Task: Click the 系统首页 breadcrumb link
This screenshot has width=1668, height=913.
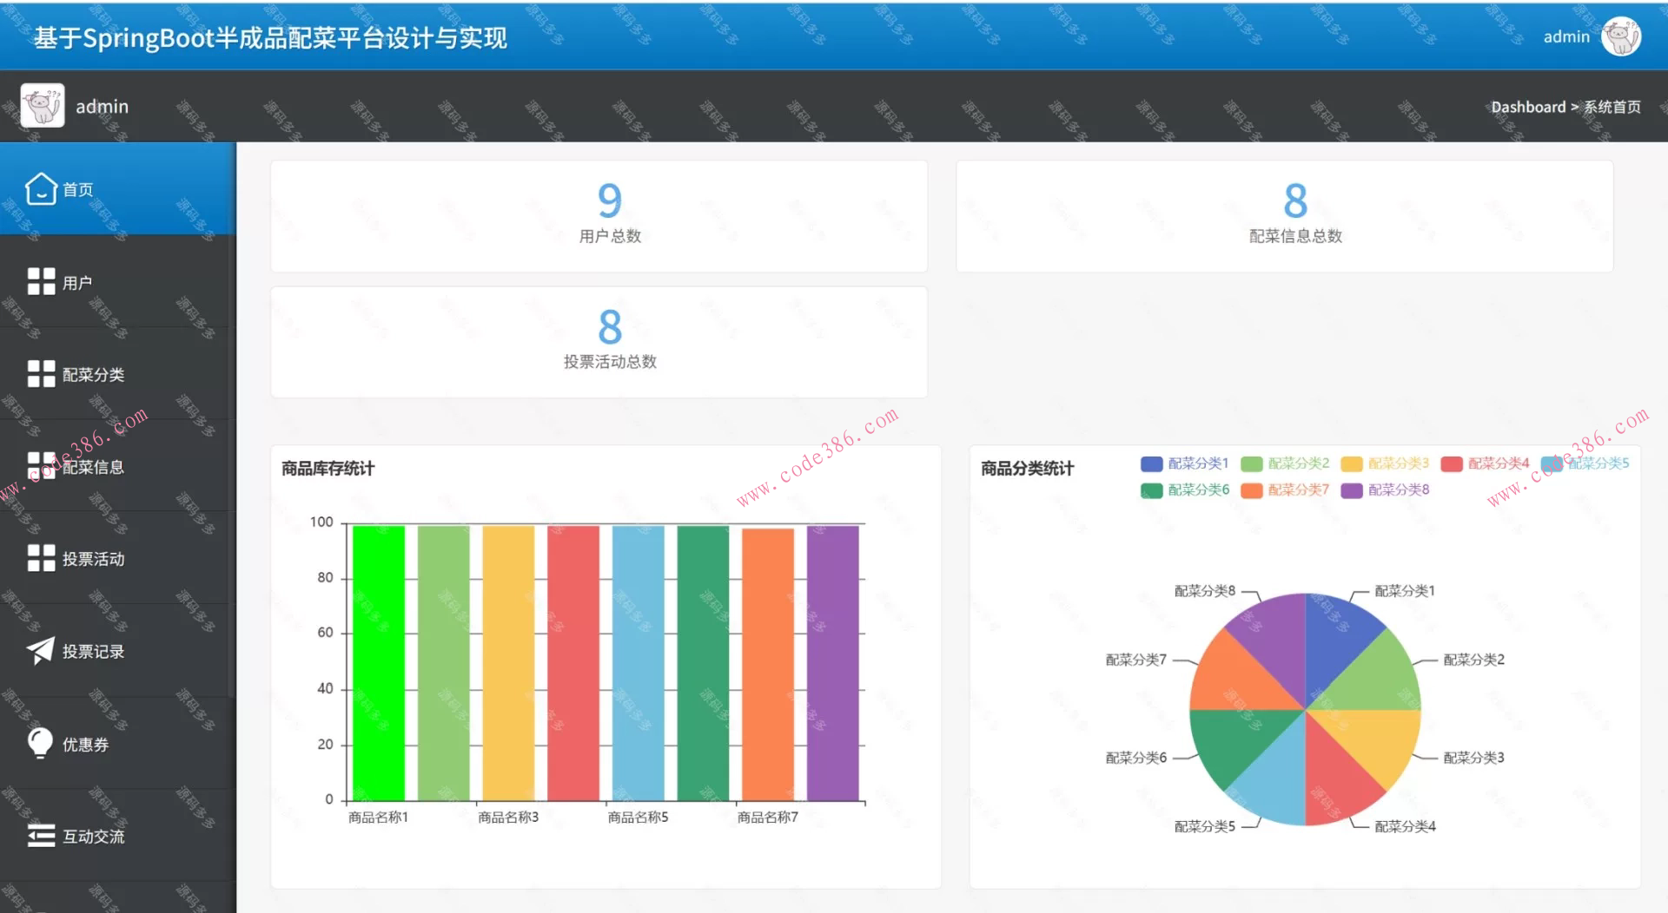Action: 1612,107
